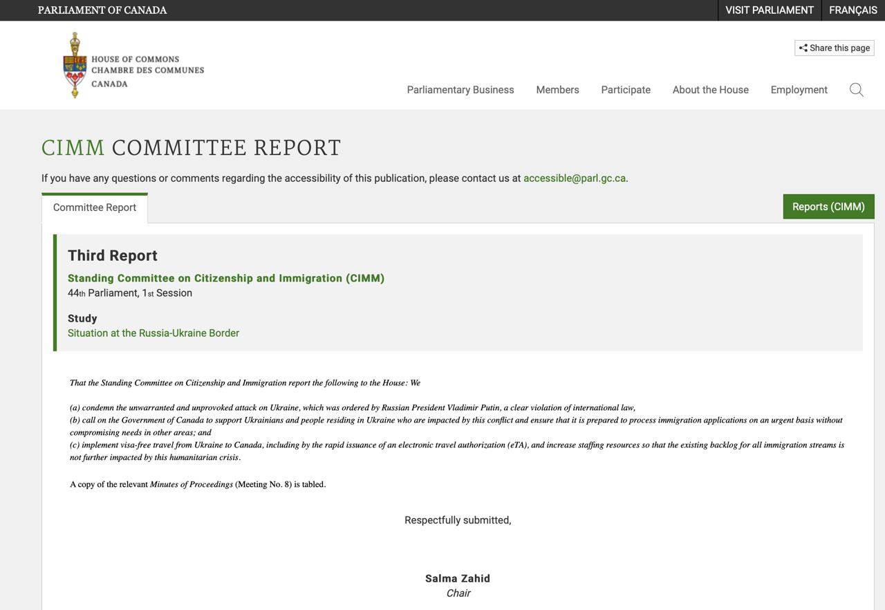The image size is (885, 610).
Task: Click the Chair title text
Action: (458, 593)
